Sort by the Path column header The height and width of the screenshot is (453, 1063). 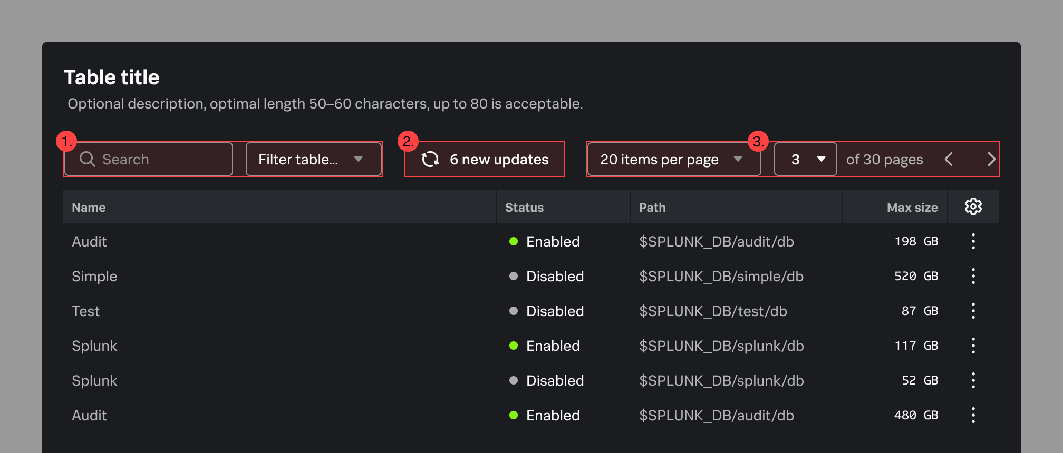click(652, 208)
